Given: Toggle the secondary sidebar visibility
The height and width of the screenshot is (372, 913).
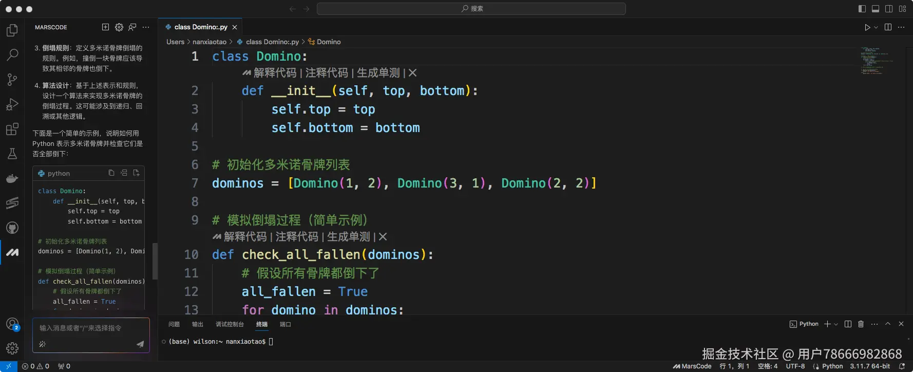Looking at the screenshot, I should 889,9.
